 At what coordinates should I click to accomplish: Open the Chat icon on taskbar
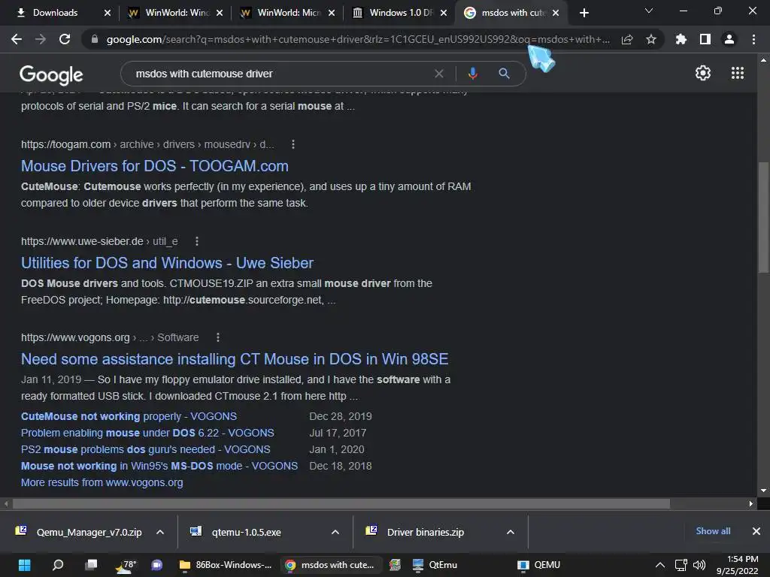pyautogui.click(x=156, y=565)
